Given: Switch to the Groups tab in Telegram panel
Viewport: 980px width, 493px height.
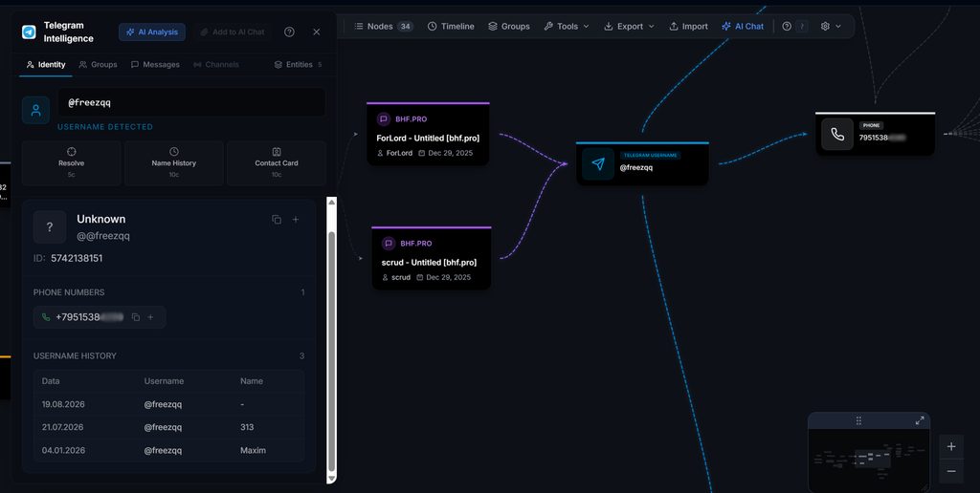Looking at the screenshot, I should click(99, 64).
